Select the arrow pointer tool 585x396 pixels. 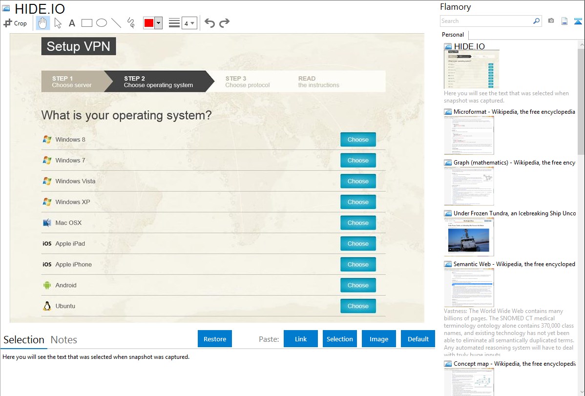tap(58, 23)
